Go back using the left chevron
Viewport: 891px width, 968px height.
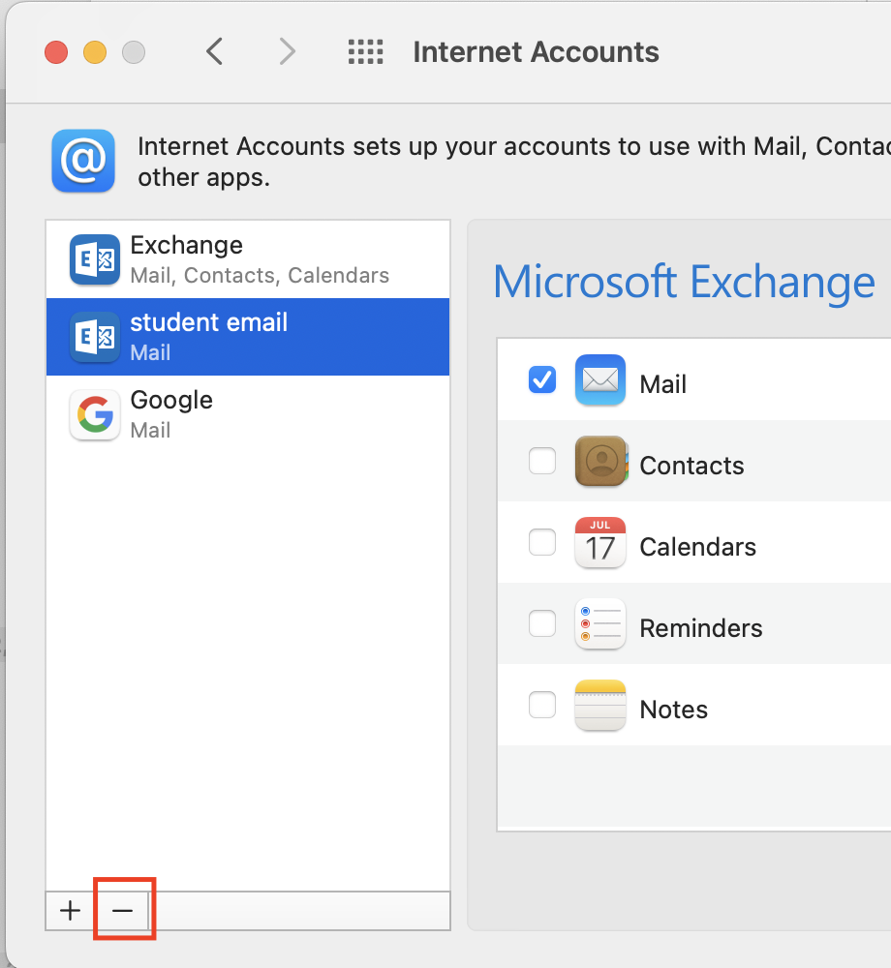(x=215, y=51)
